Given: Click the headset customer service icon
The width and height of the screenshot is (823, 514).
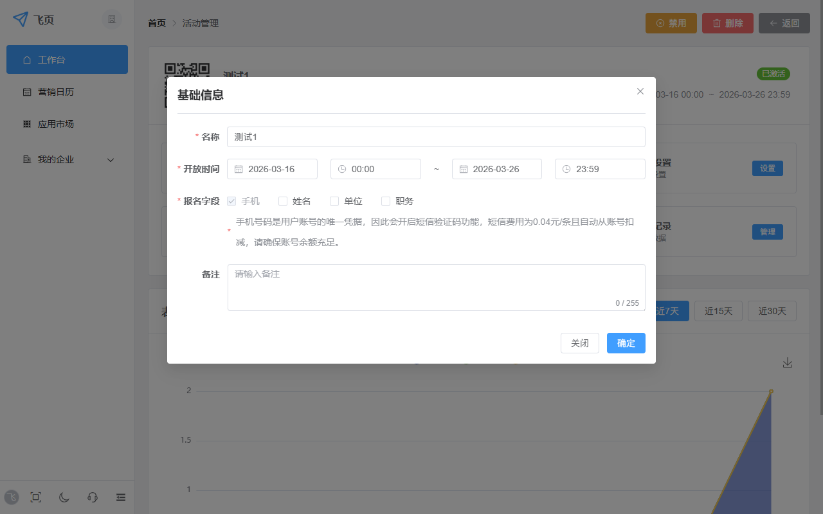Looking at the screenshot, I should 92,497.
